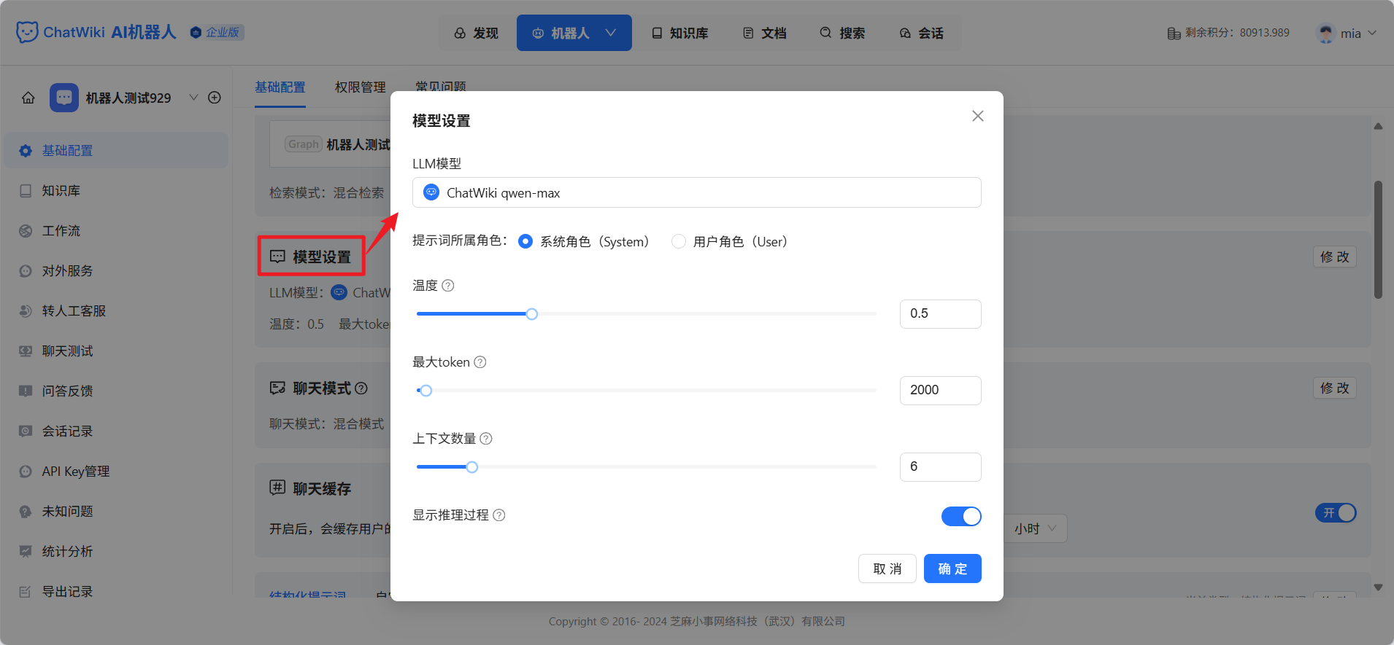Switch to the 权限管理 tab
The image size is (1394, 645).
point(360,87)
